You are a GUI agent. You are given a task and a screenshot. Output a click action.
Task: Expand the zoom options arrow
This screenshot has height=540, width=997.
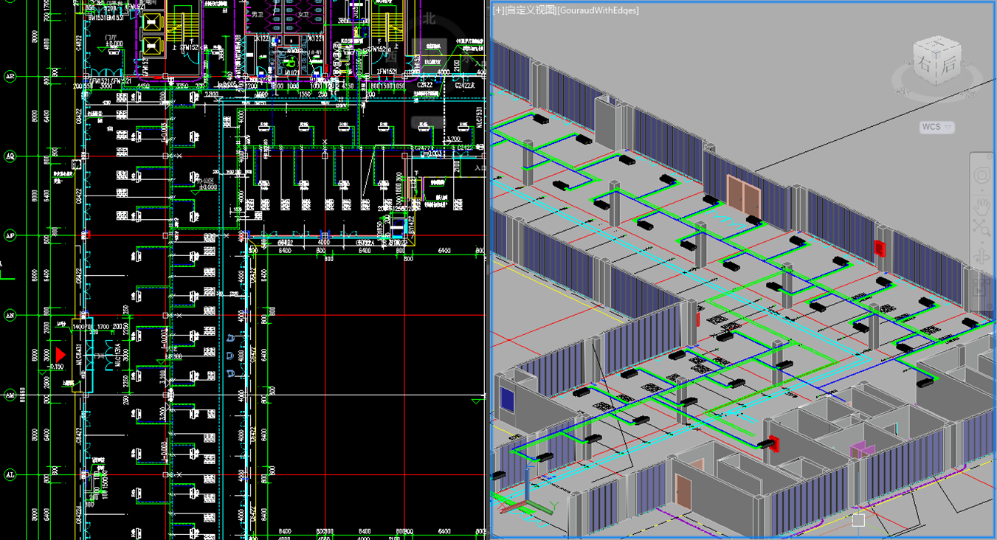(982, 242)
